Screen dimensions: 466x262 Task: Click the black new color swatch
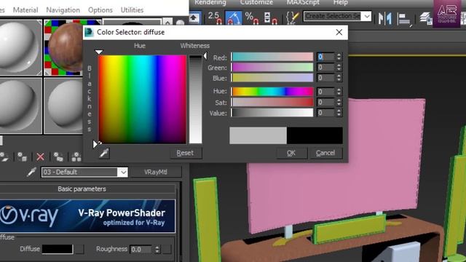[315, 135]
